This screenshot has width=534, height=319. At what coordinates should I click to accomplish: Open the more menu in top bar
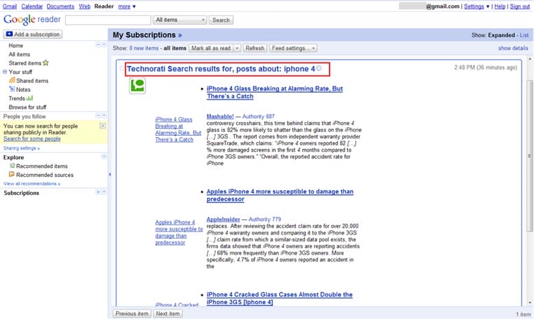(x=127, y=6)
